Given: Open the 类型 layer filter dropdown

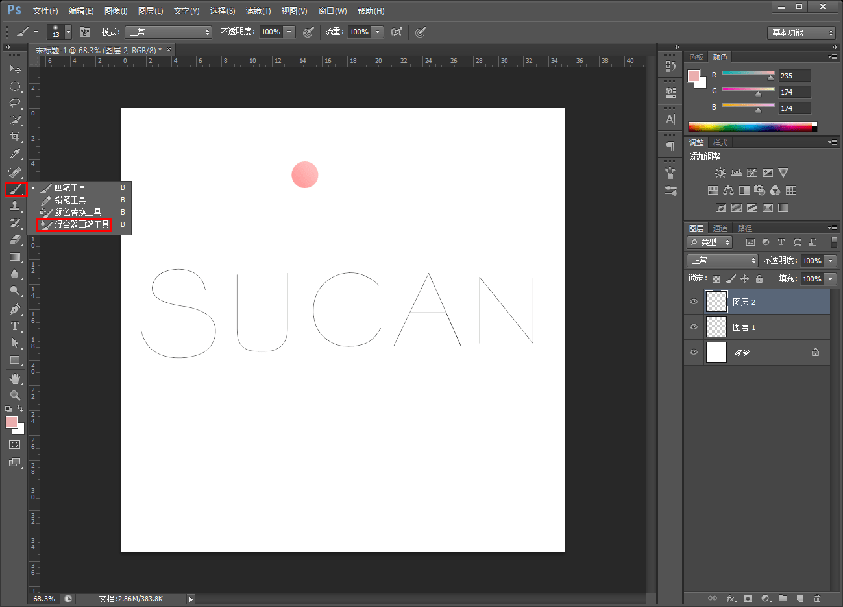Looking at the screenshot, I should coord(710,242).
